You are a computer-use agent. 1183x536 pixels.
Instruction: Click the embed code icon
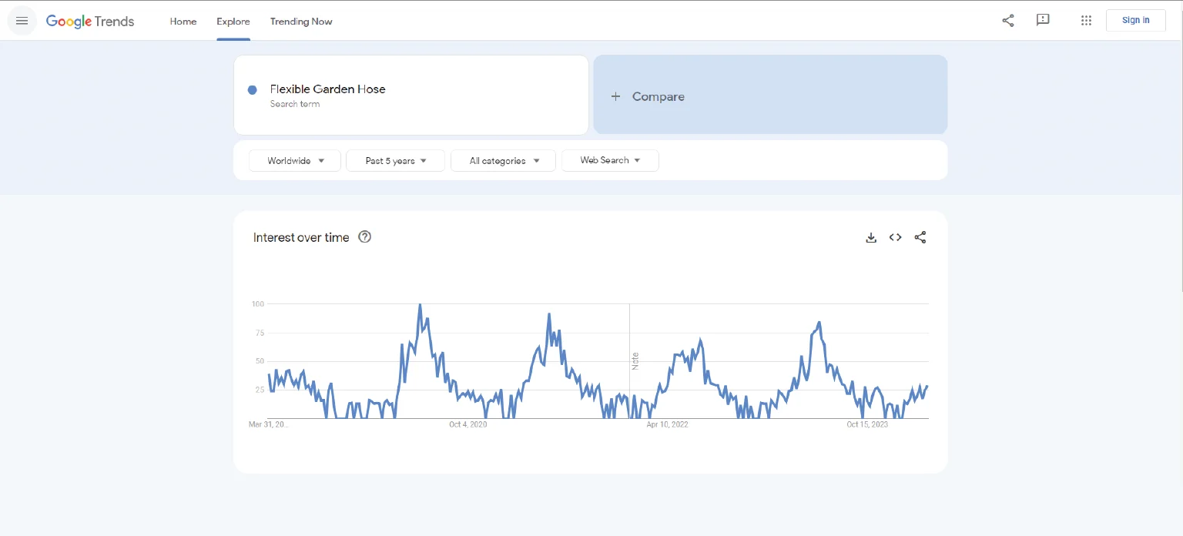point(895,238)
